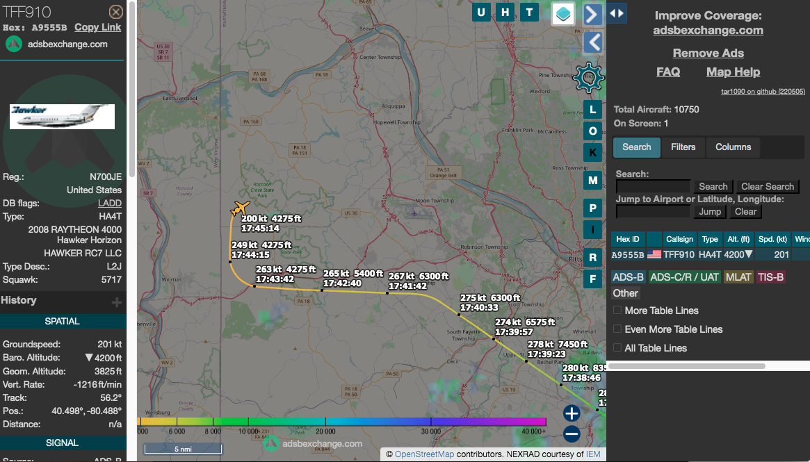Click the left-arrow back button
This screenshot has width=810, height=462.
pos(592,42)
